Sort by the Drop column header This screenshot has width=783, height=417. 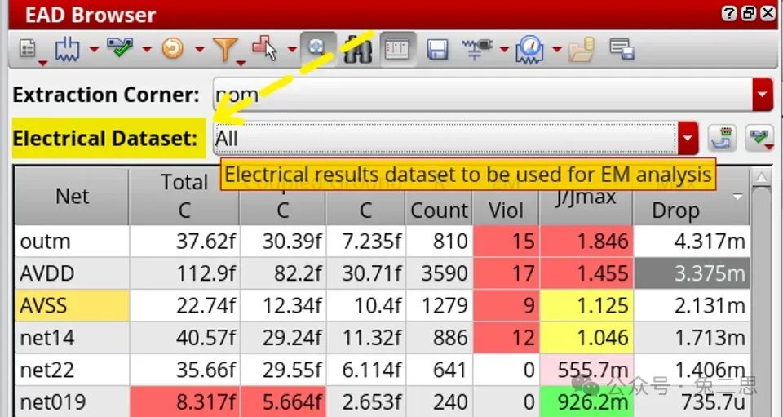click(675, 210)
